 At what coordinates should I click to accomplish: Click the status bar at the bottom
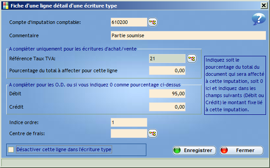135,162
